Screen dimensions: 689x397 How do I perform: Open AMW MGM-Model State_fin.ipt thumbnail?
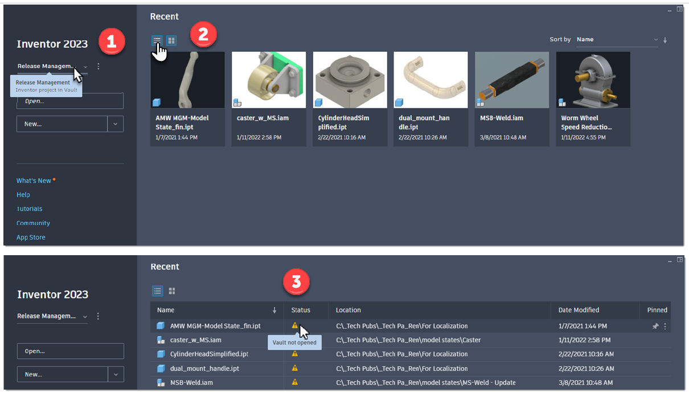pyautogui.click(x=187, y=80)
